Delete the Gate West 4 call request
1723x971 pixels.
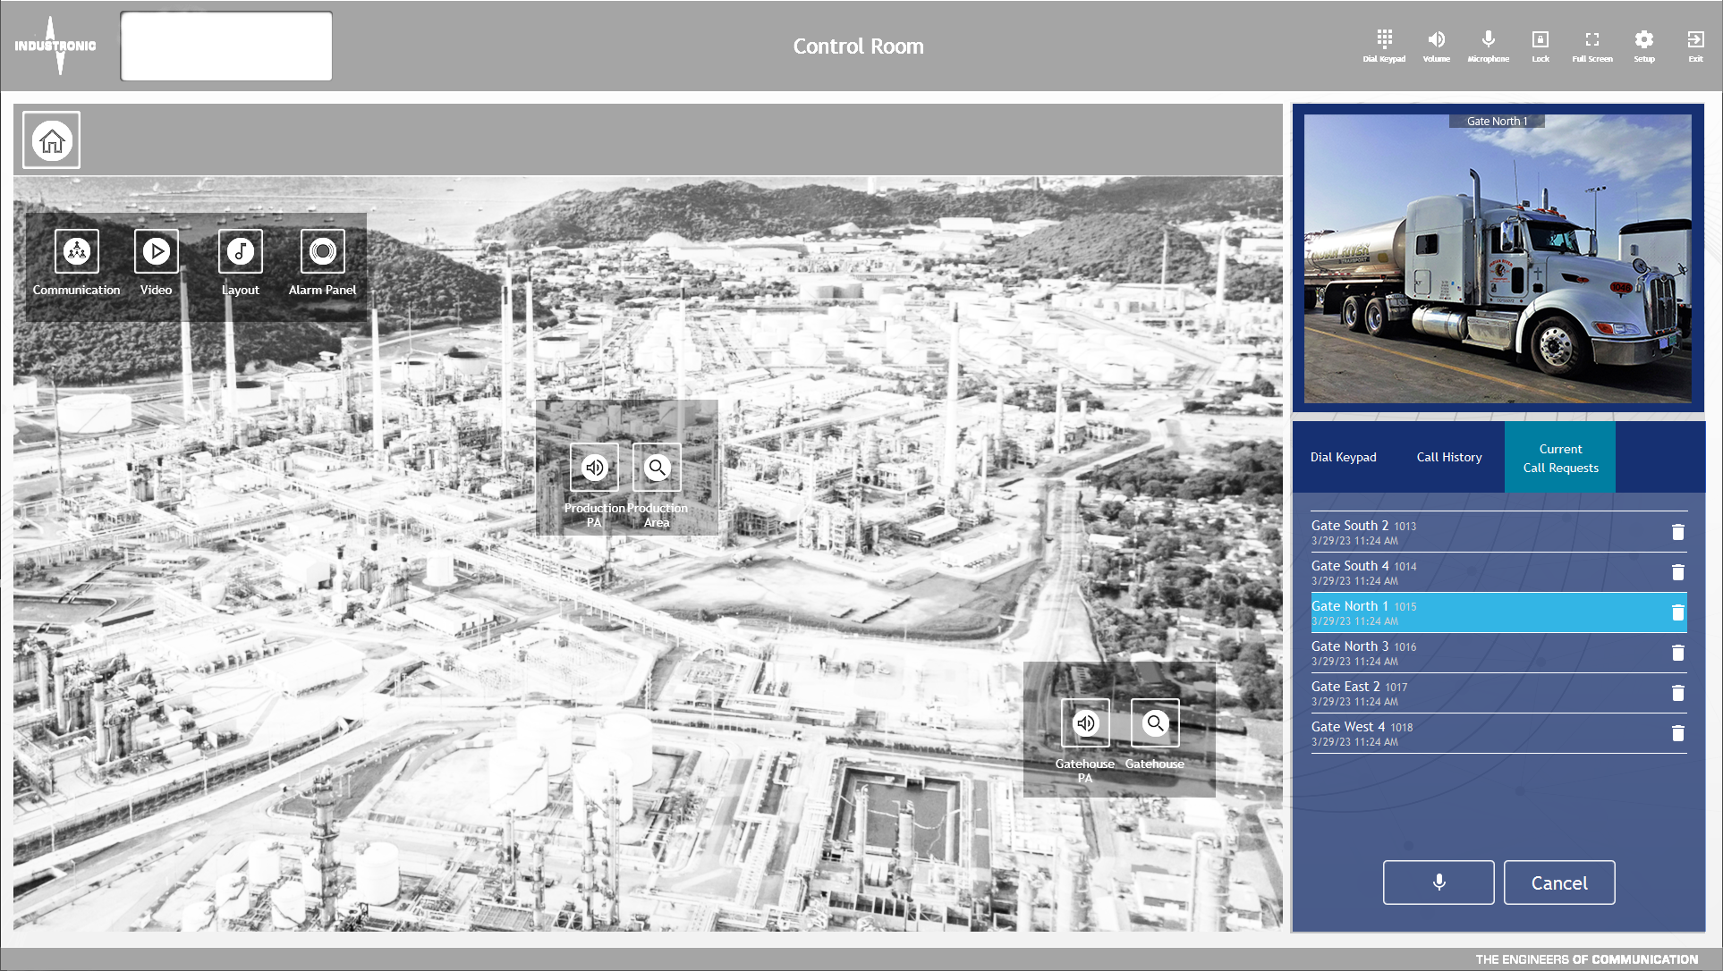1678,733
